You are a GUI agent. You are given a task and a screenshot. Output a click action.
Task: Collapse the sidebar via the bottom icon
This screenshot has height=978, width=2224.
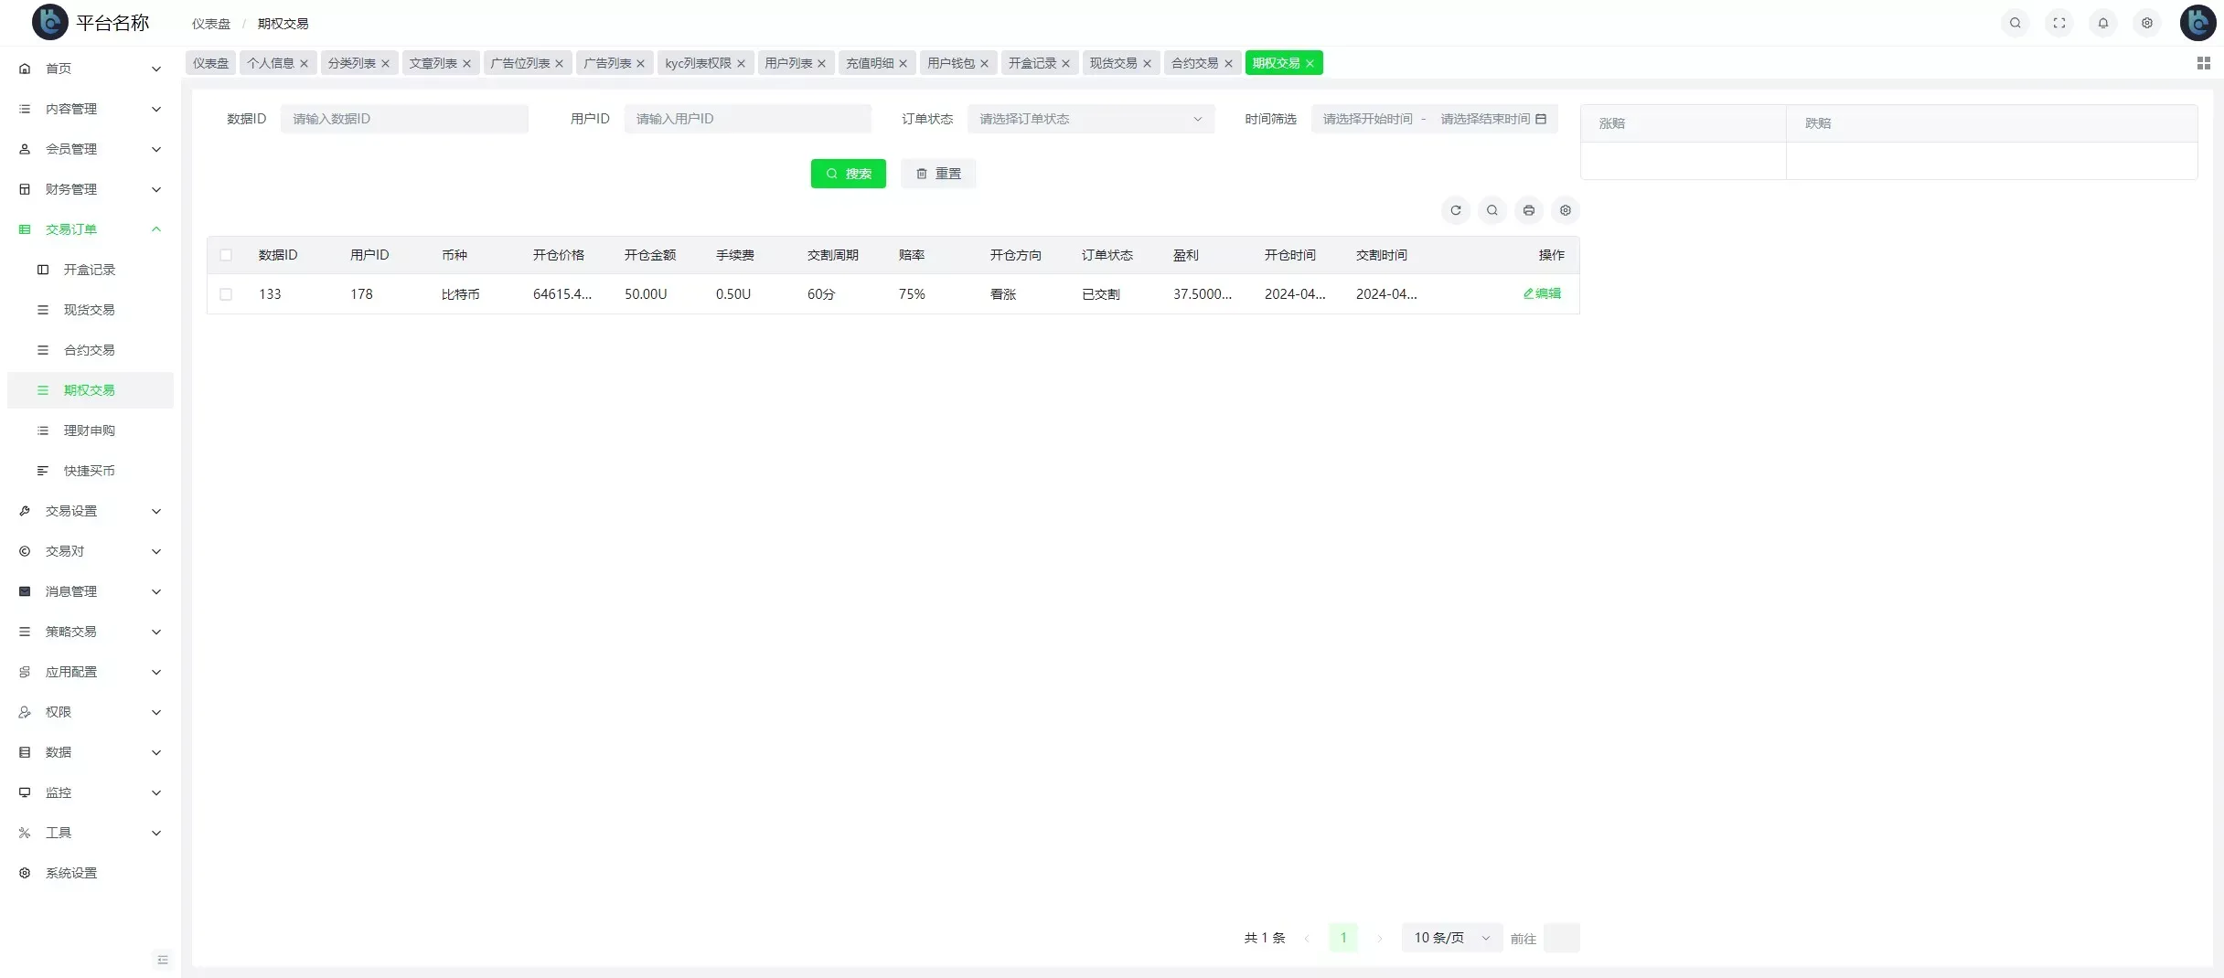pyautogui.click(x=163, y=960)
